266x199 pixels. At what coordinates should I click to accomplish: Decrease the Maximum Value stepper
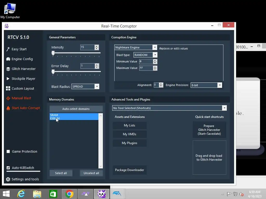155,69
